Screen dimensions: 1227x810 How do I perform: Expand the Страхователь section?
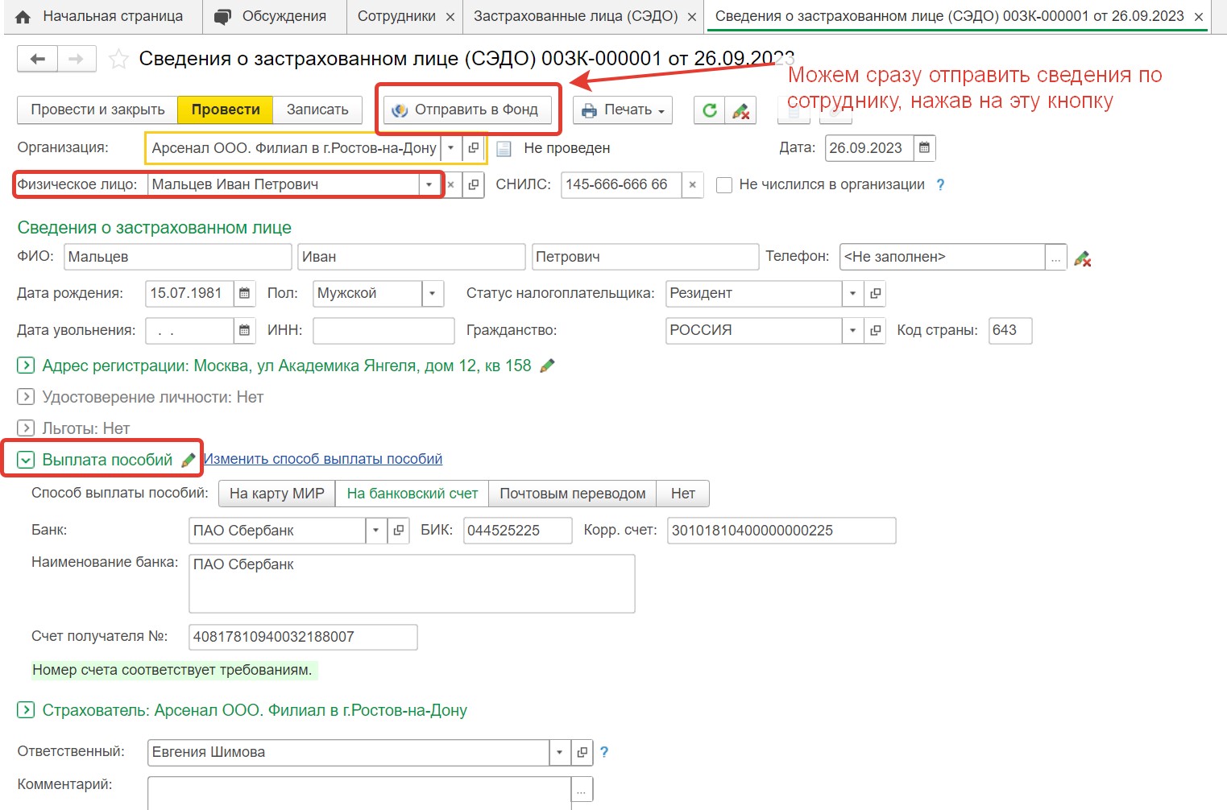[x=26, y=710]
